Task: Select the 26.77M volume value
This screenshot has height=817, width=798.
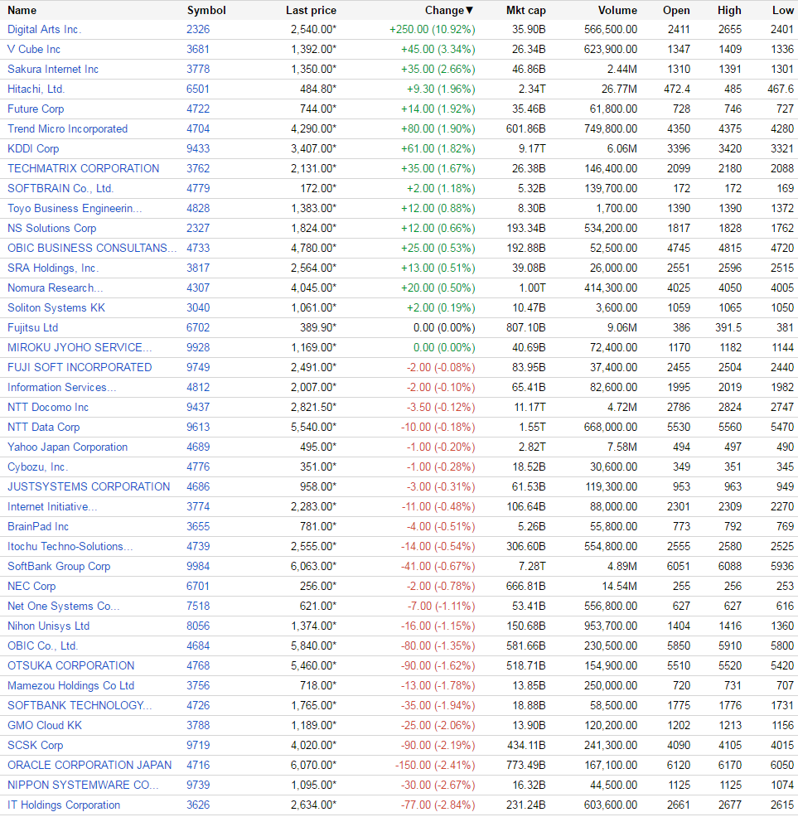Action: tap(619, 89)
